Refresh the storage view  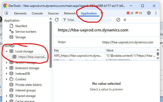coord(57,20)
